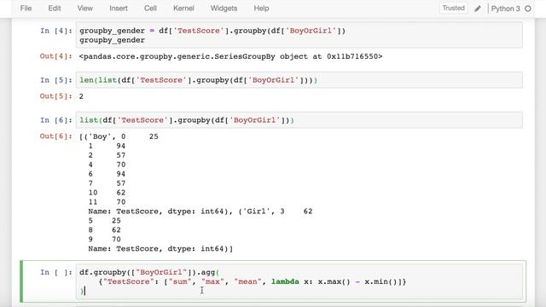Click the In [5] prompt label
The height and width of the screenshot is (307, 546).
pyautogui.click(x=56, y=80)
